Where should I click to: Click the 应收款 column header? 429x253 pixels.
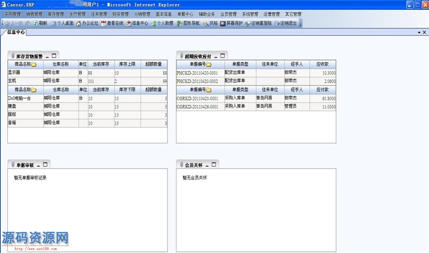pos(322,64)
